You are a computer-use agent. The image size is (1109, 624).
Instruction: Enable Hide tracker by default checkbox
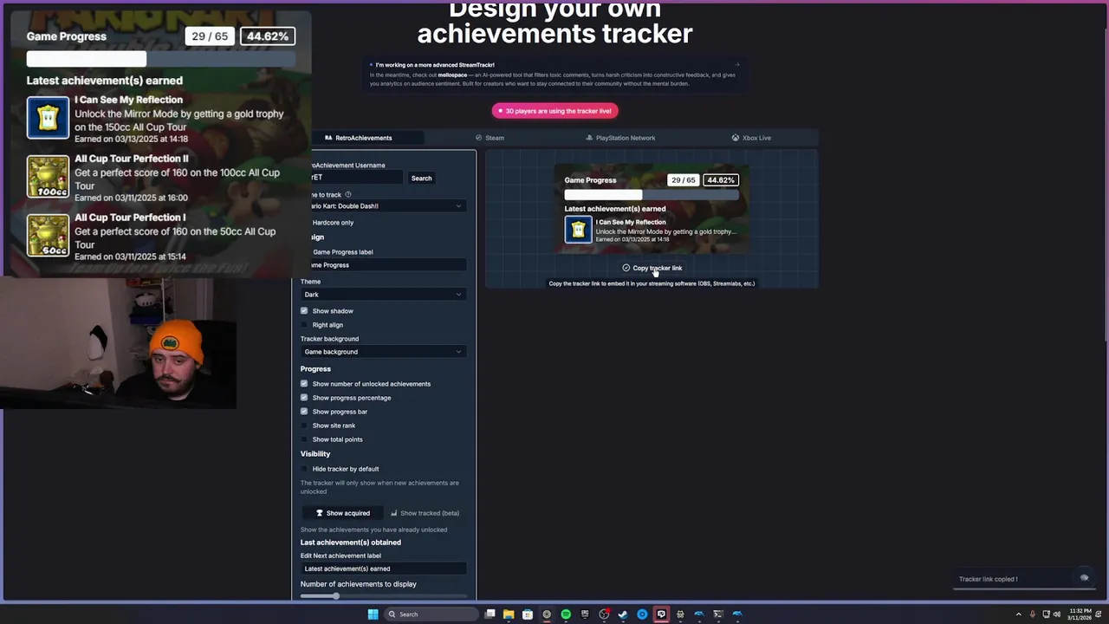coord(304,469)
